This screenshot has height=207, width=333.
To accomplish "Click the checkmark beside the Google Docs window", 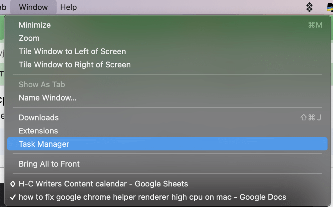I will (13, 197).
